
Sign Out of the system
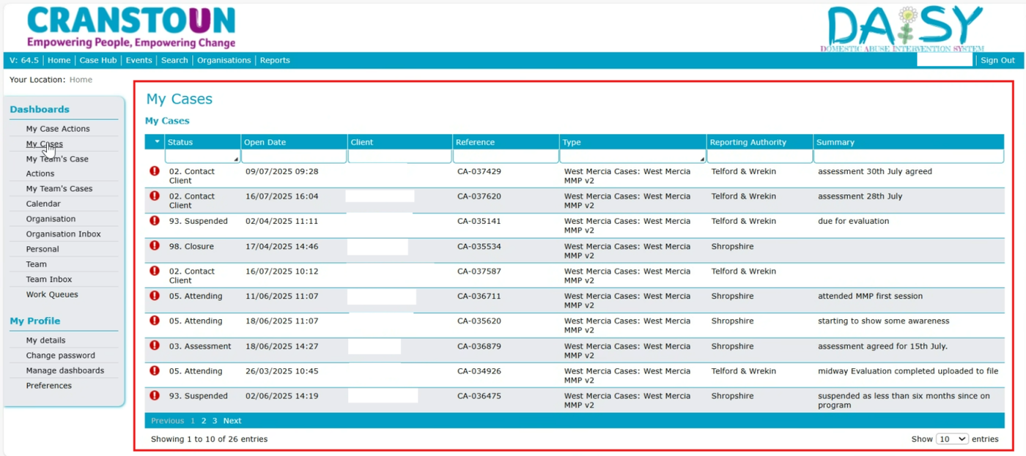pos(997,60)
